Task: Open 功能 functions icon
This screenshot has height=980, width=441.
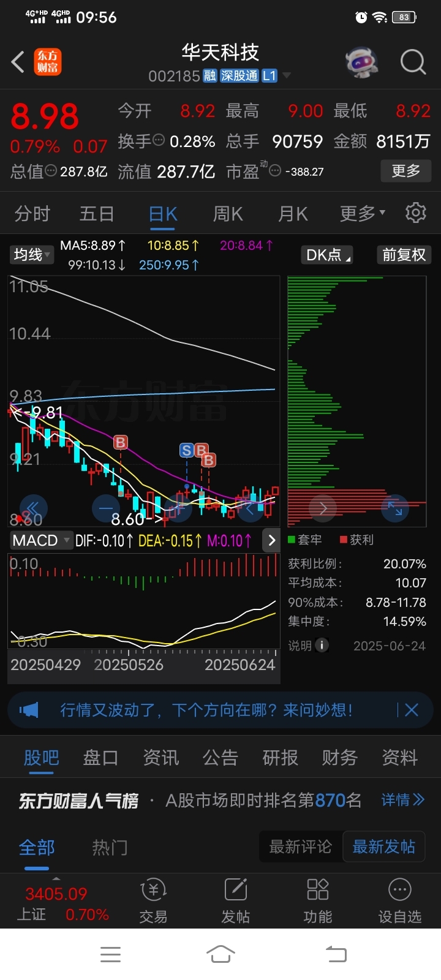Action: pyautogui.click(x=317, y=901)
